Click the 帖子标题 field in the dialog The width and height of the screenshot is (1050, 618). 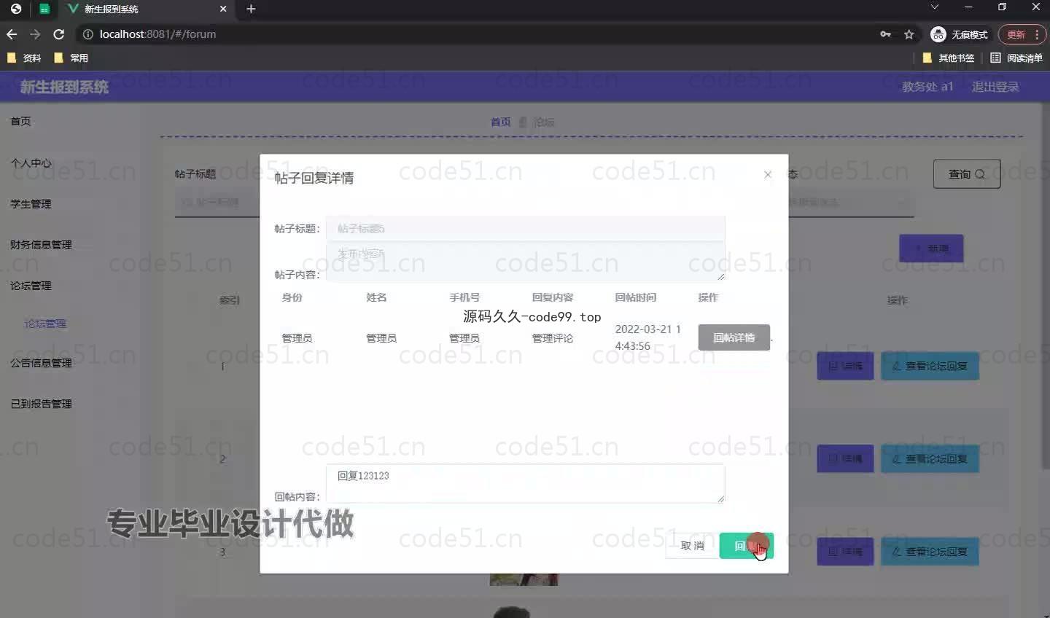coord(525,228)
